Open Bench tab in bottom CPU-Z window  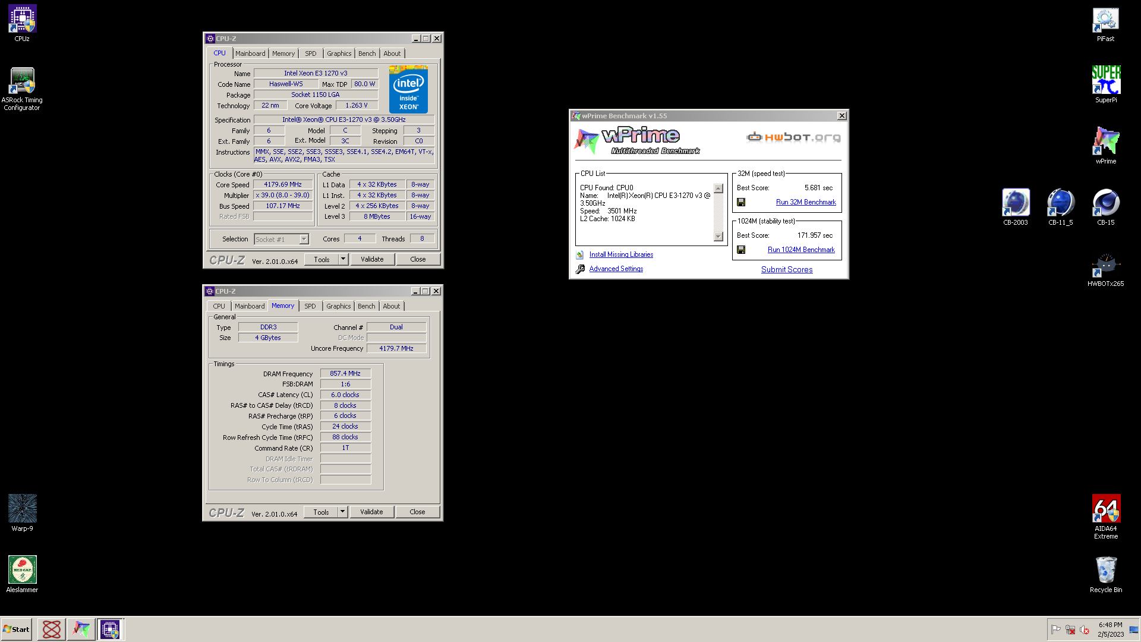[367, 306]
